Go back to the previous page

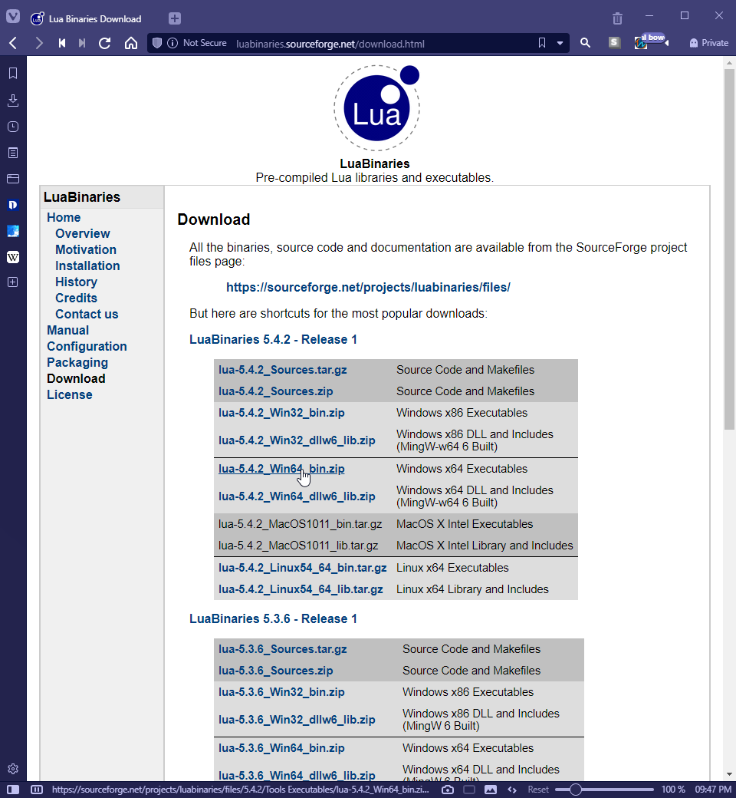pyautogui.click(x=13, y=43)
